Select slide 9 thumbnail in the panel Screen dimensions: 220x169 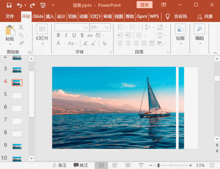(x=17, y=146)
